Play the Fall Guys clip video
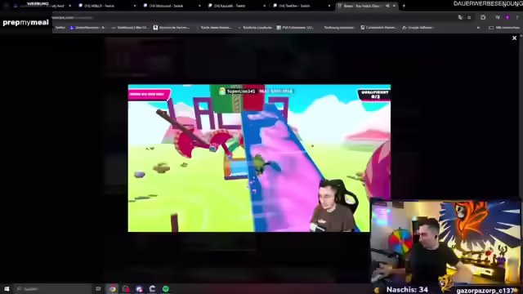Image resolution: width=523 pixels, height=294 pixels. coord(259,158)
